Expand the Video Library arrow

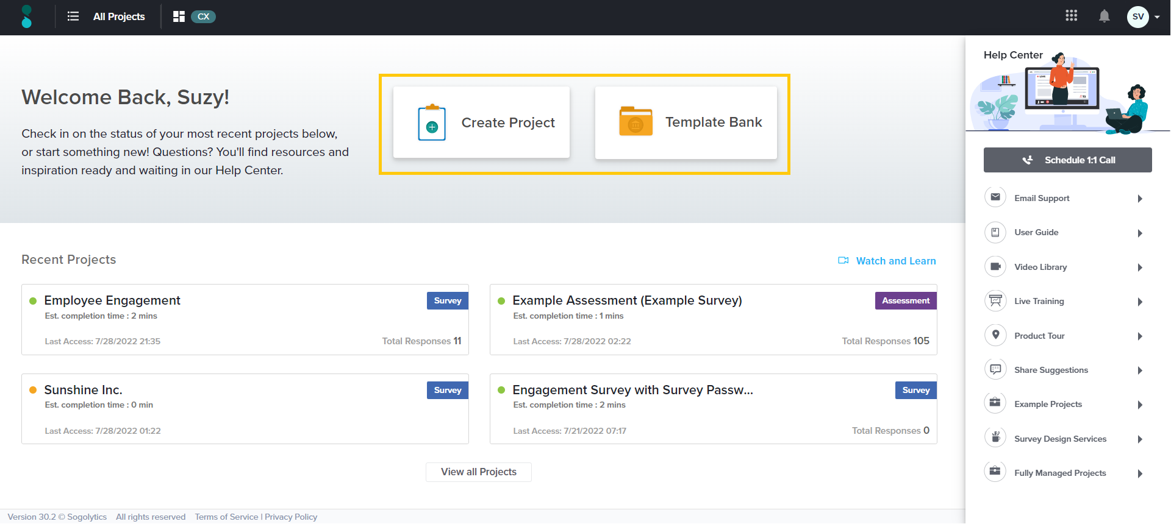[1140, 267]
